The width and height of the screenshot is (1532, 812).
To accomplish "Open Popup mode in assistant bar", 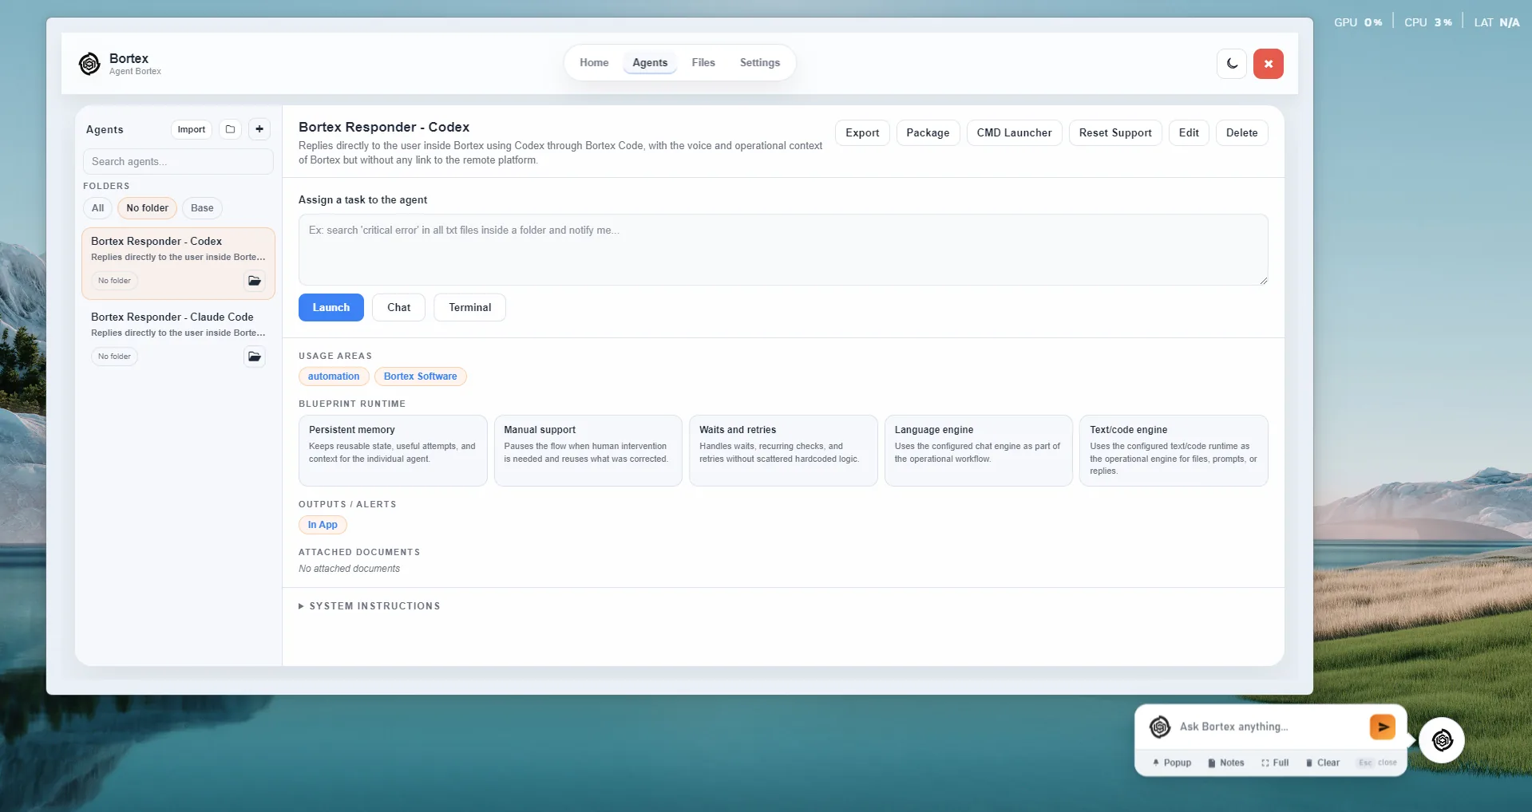I will (1171, 763).
